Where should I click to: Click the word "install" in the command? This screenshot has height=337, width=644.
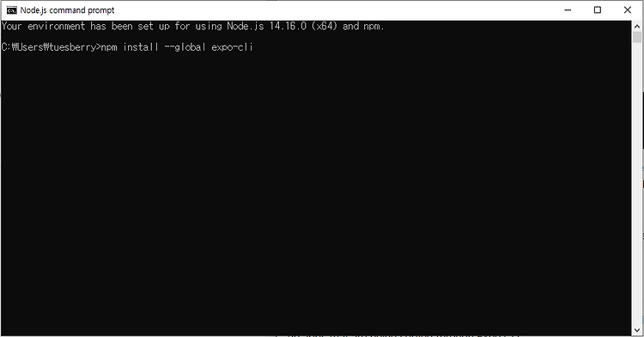(141, 47)
